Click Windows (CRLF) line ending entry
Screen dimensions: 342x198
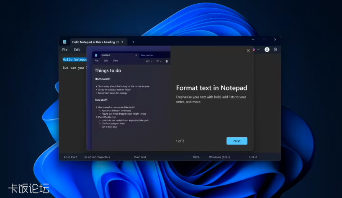point(219,157)
